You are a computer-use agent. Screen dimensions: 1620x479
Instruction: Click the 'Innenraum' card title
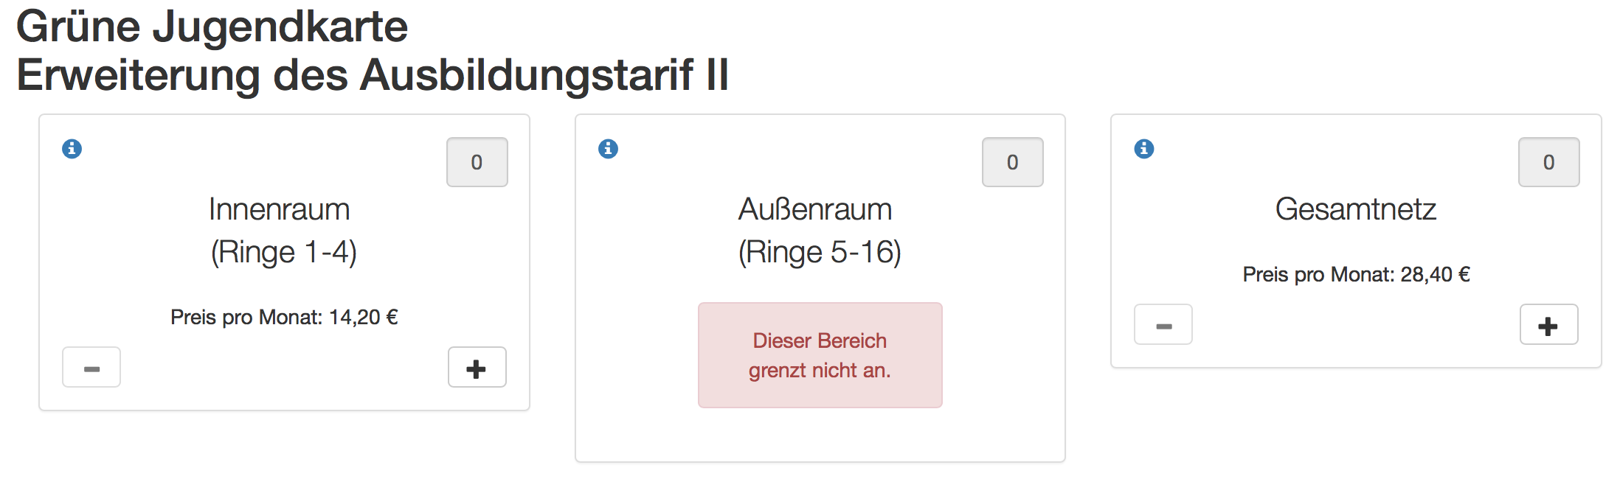click(x=280, y=209)
